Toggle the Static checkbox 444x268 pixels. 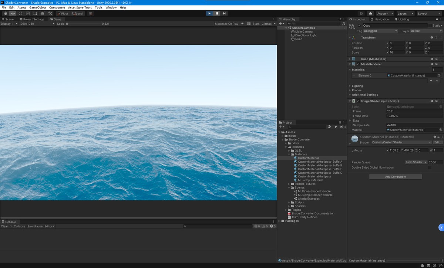430,26
